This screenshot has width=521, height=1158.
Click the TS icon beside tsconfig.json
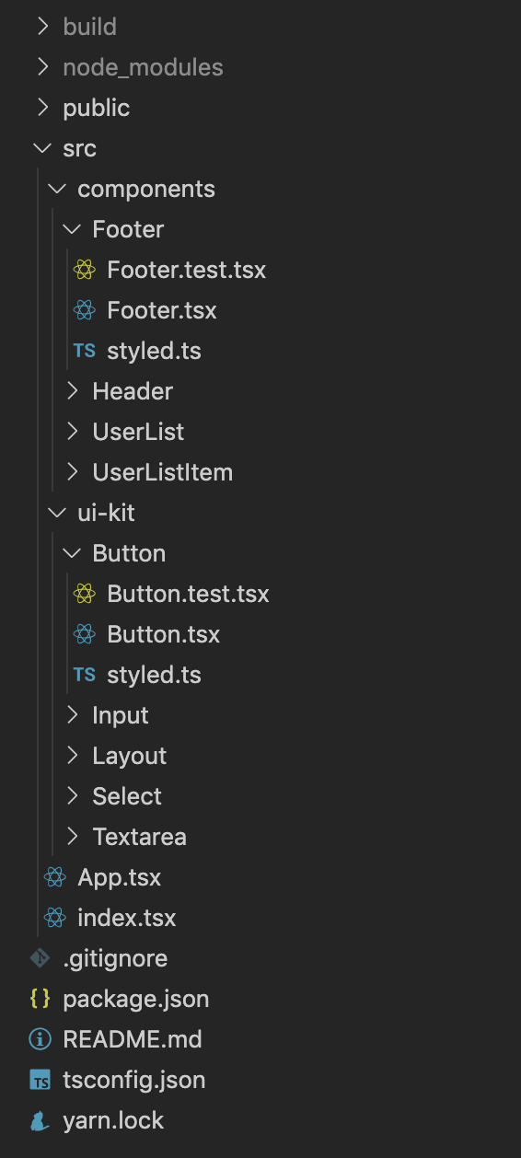pos(41,1080)
